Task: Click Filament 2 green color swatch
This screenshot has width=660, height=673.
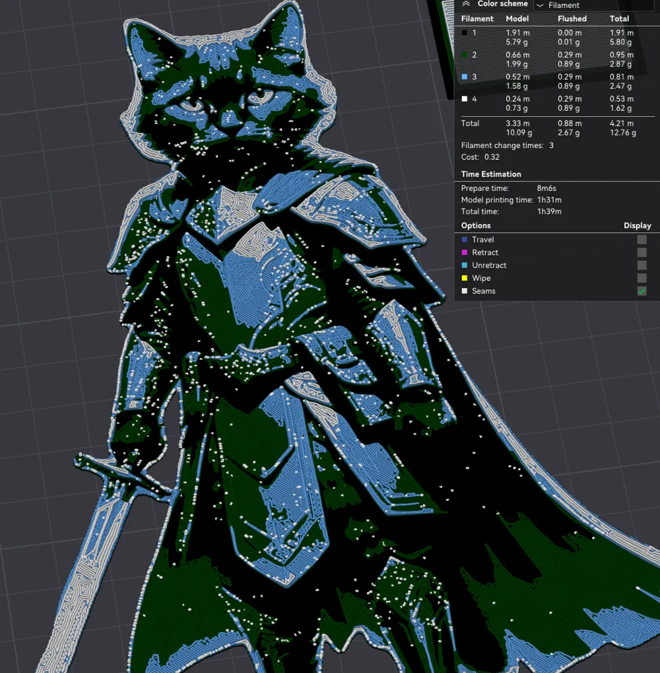Action: tap(464, 55)
